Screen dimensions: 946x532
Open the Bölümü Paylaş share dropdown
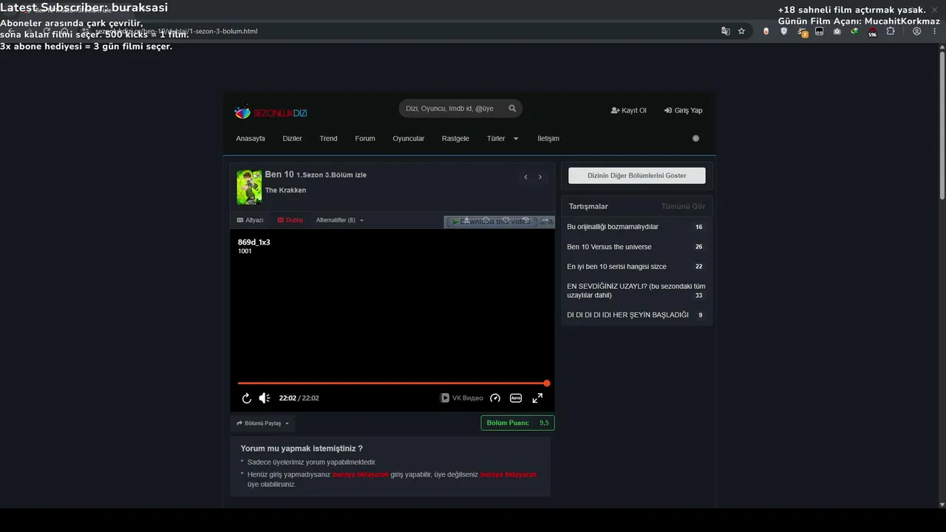point(262,423)
